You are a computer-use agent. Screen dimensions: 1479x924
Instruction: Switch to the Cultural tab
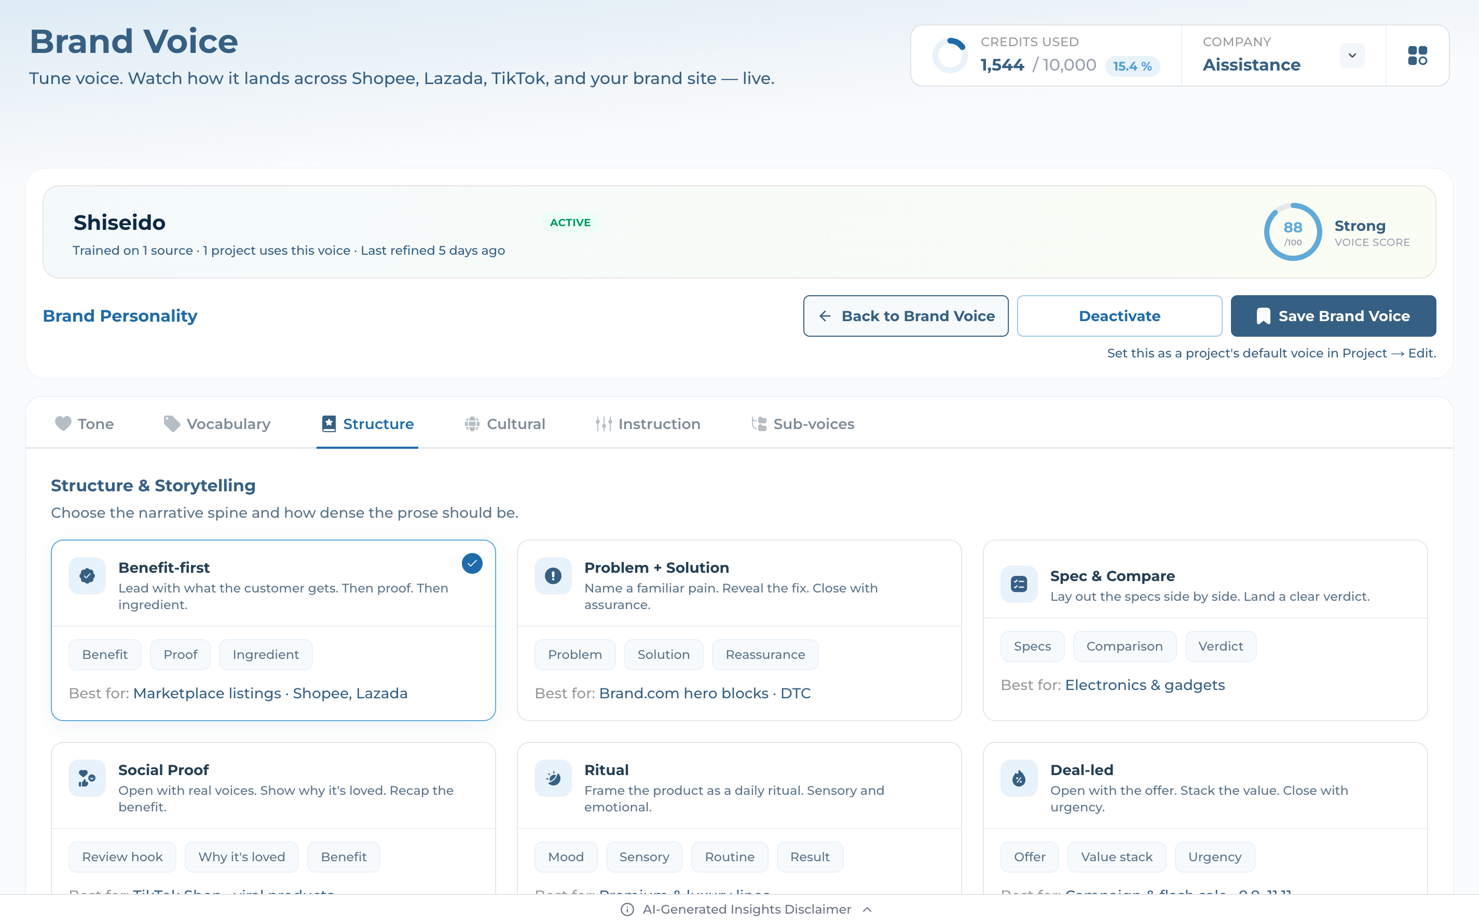point(505,423)
